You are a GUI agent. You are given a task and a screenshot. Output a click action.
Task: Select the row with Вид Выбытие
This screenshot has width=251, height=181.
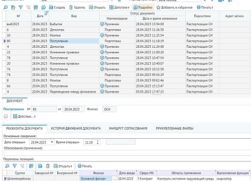(x=126, y=24)
